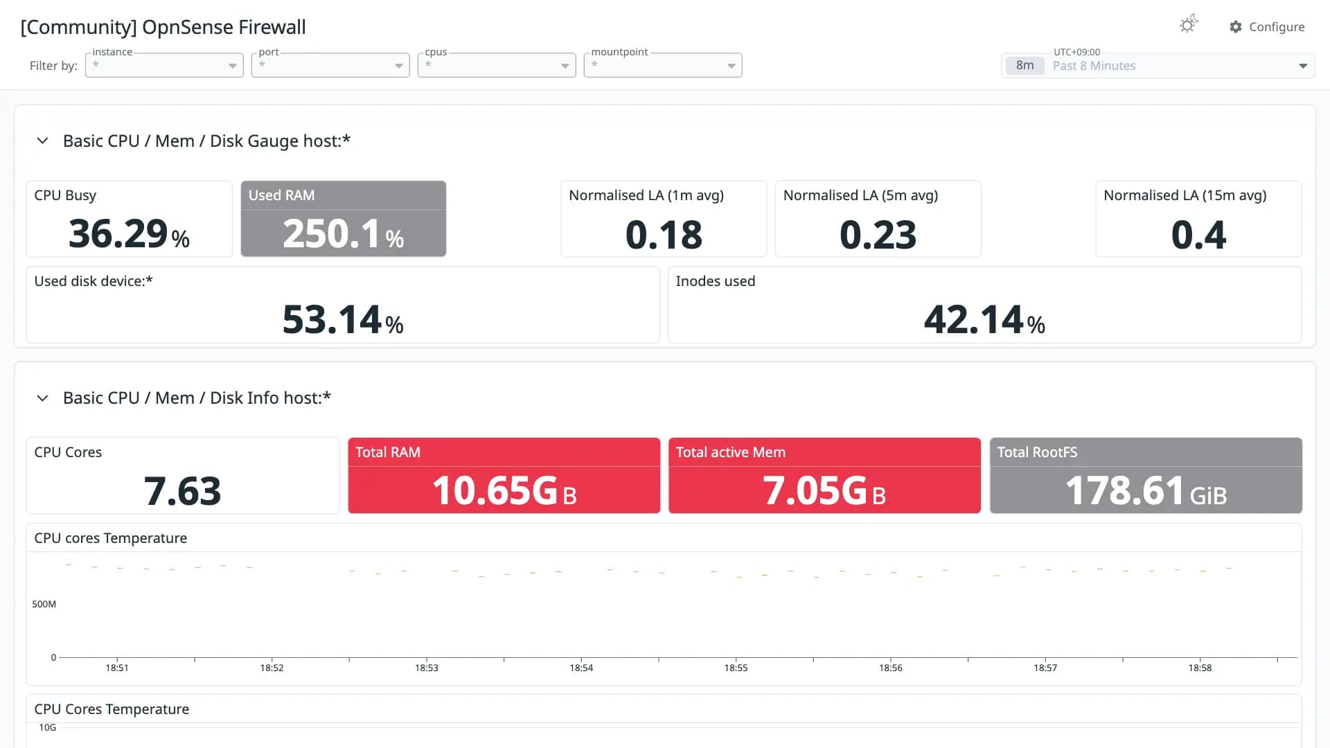The height and width of the screenshot is (748, 1330).
Task: Collapse the Basic CPU / Mem / Disk Info section
Action: click(42, 398)
